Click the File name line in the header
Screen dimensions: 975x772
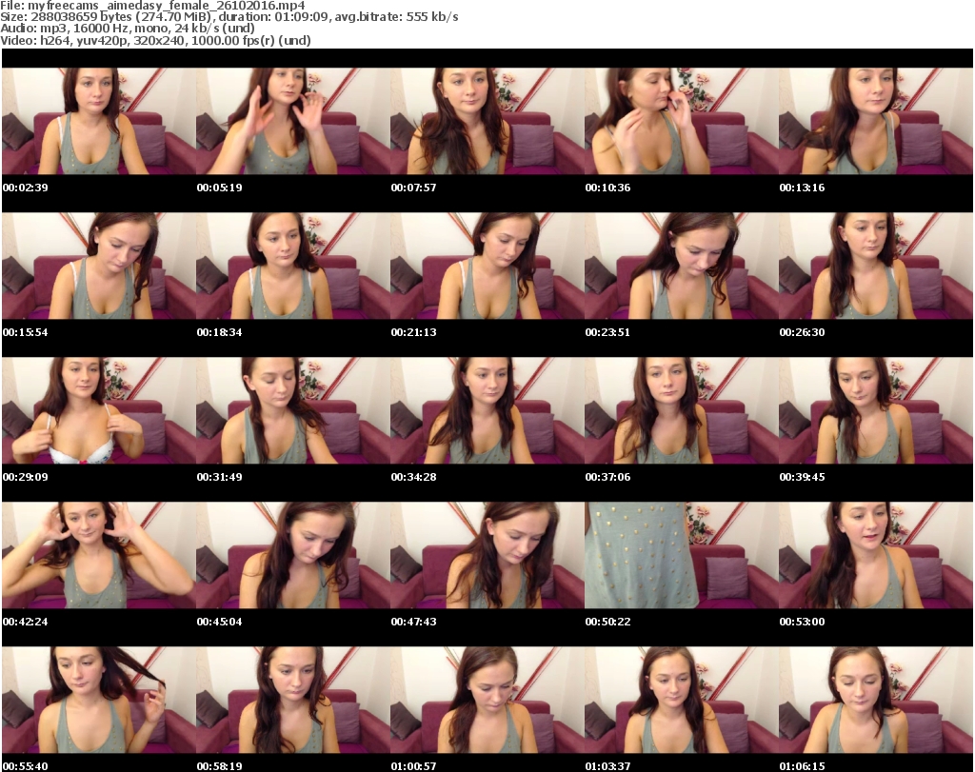(154, 6)
